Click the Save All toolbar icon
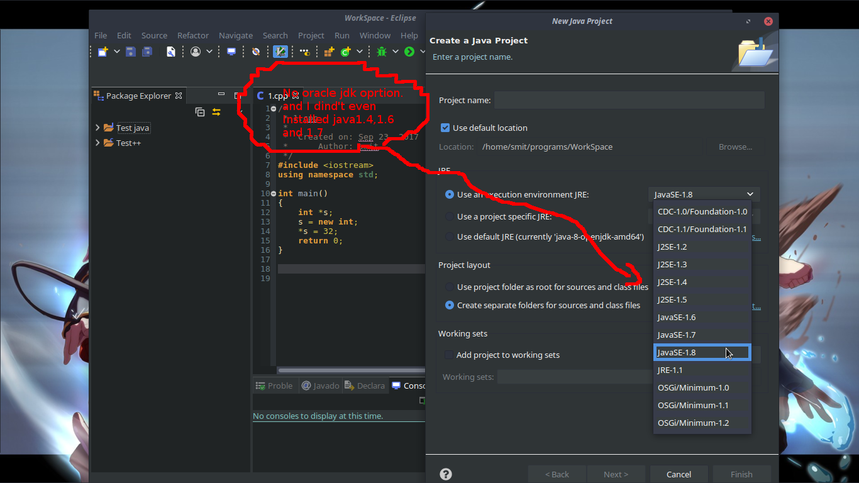This screenshot has height=483, width=859. (x=147, y=52)
